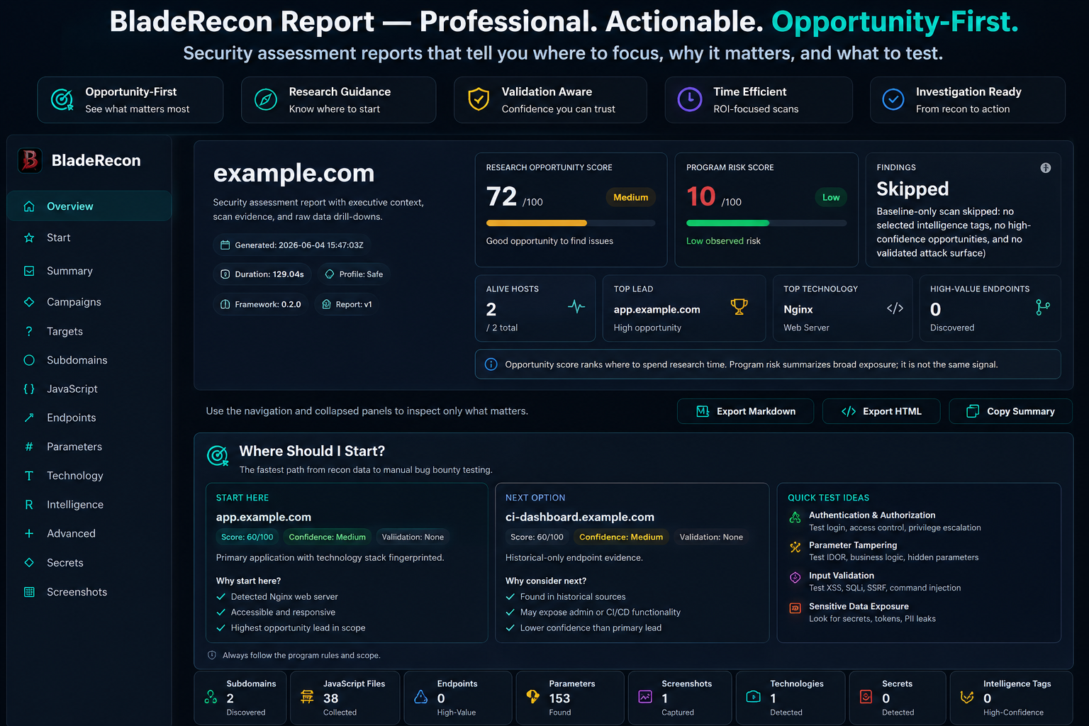Click Export Markdown button

(745, 411)
